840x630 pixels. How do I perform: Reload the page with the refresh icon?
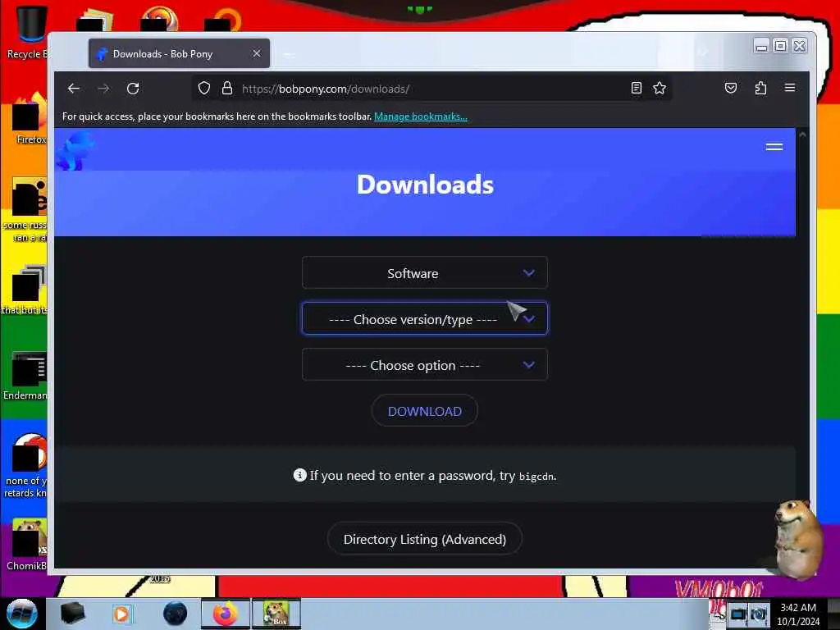134,89
